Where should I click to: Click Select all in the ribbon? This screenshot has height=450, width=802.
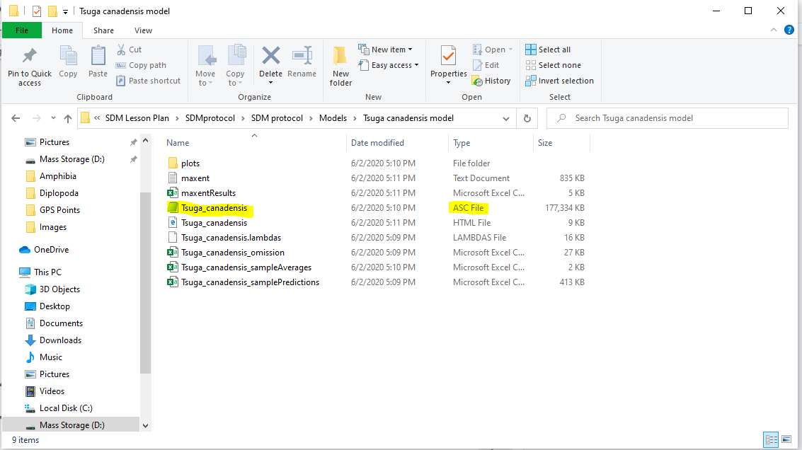pos(548,50)
